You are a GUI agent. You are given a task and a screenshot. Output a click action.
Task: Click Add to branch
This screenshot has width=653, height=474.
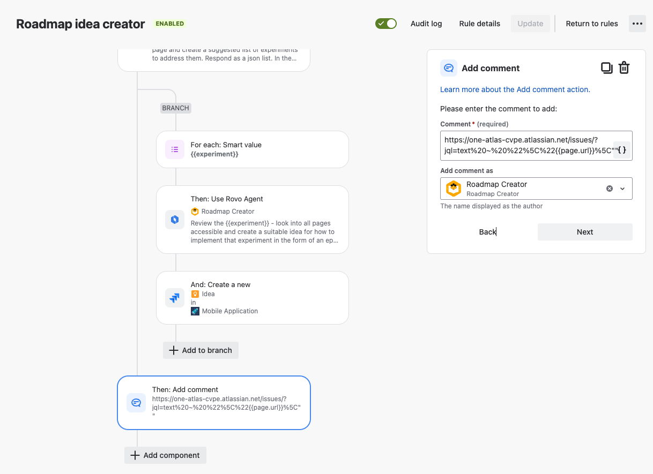pyautogui.click(x=201, y=350)
